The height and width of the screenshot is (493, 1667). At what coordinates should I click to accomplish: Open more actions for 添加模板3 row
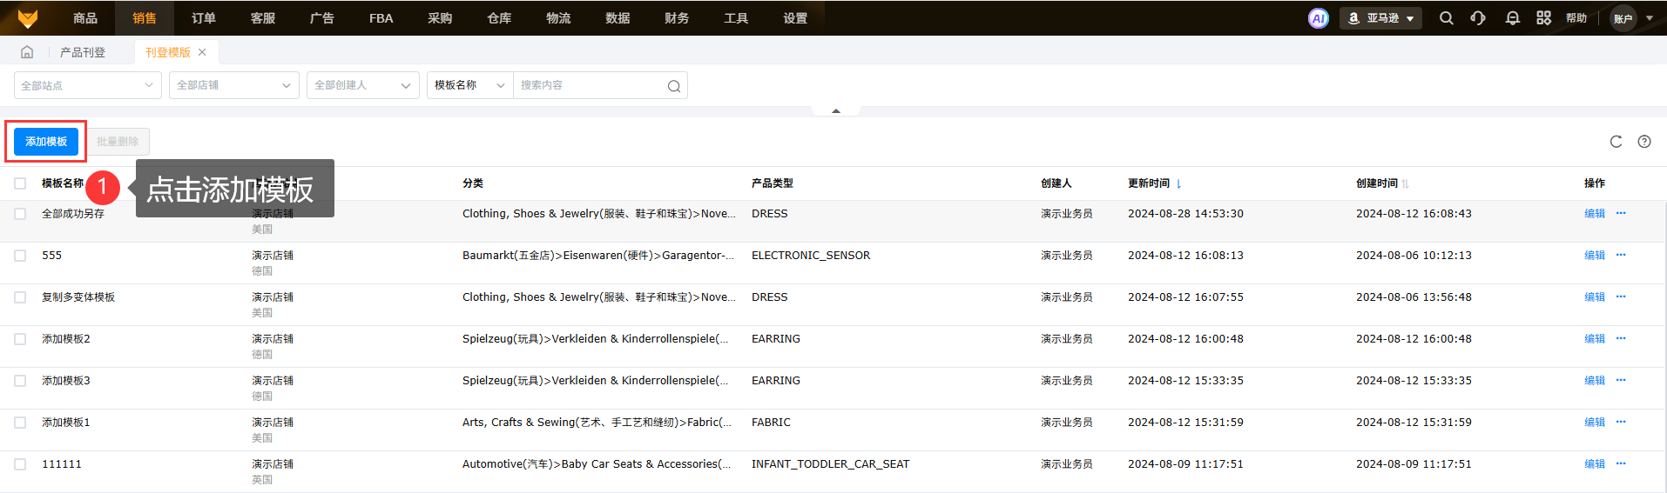click(x=1621, y=380)
